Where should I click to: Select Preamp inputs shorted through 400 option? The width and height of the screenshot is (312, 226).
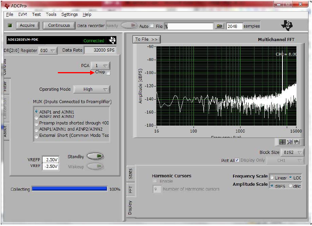coord(37,124)
